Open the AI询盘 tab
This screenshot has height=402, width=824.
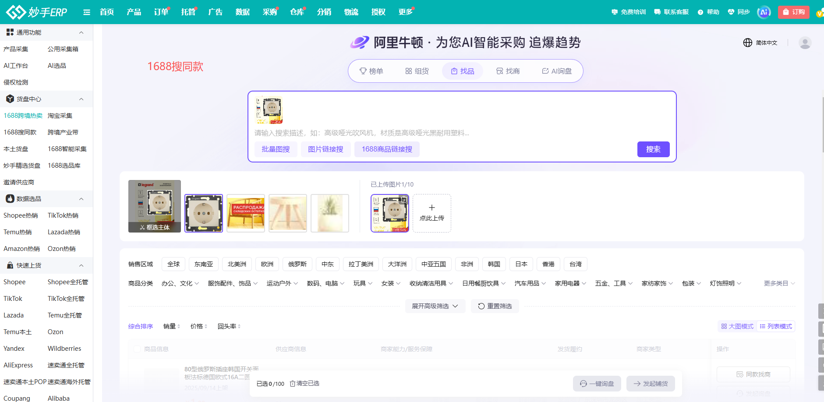coord(557,71)
